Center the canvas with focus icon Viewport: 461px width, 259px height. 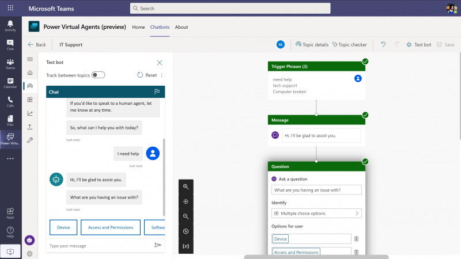(186, 201)
